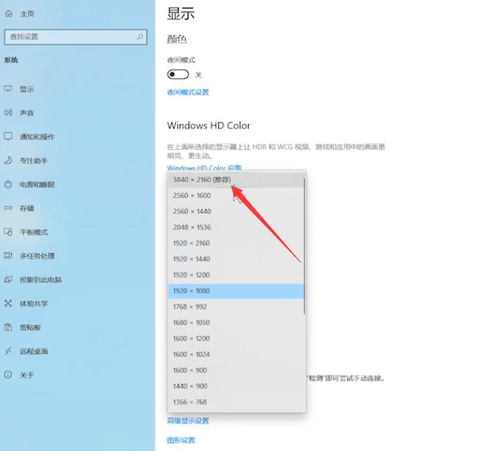Click the remote desktop icon beside 远程桌面
502x451 pixels.
point(8,351)
